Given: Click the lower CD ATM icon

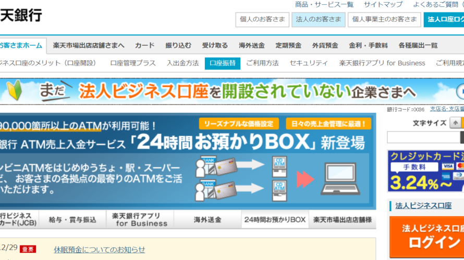Looking at the screenshot, I should pyautogui.click(x=279, y=191).
